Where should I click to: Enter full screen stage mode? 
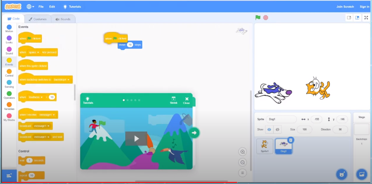pos(366,18)
